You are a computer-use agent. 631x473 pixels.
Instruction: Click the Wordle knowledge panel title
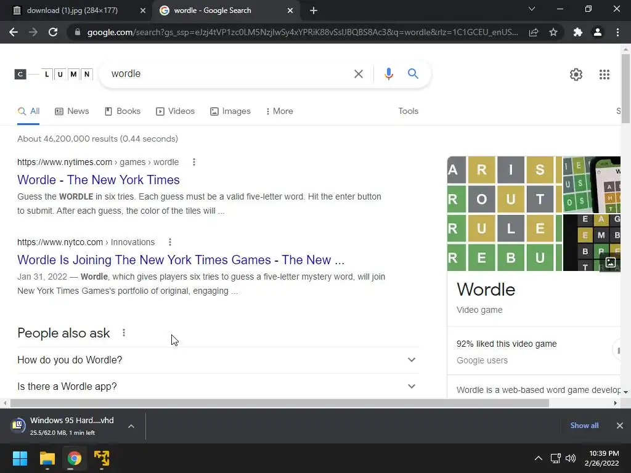pyautogui.click(x=486, y=289)
